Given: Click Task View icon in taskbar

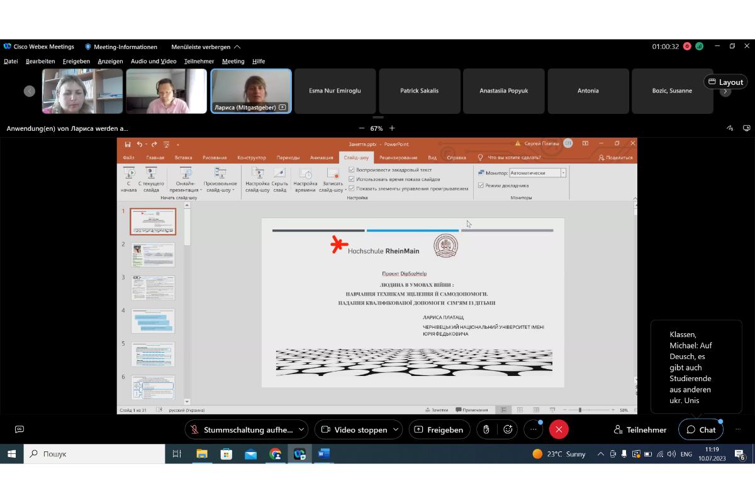Looking at the screenshot, I should coord(177,453).
